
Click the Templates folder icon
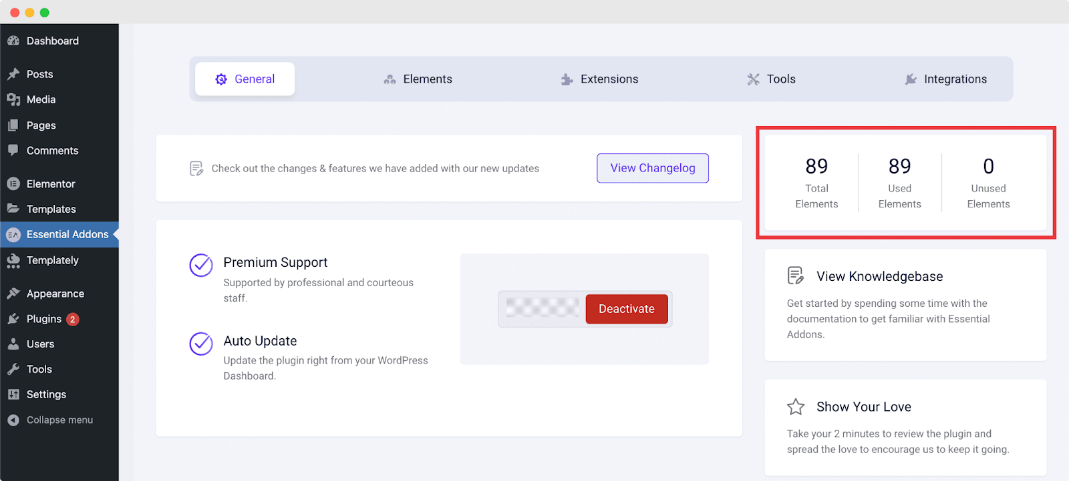(x=13, y=209)
